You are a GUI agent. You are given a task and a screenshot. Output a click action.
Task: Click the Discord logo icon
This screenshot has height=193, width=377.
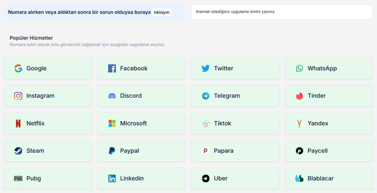[x=112, y=96]
